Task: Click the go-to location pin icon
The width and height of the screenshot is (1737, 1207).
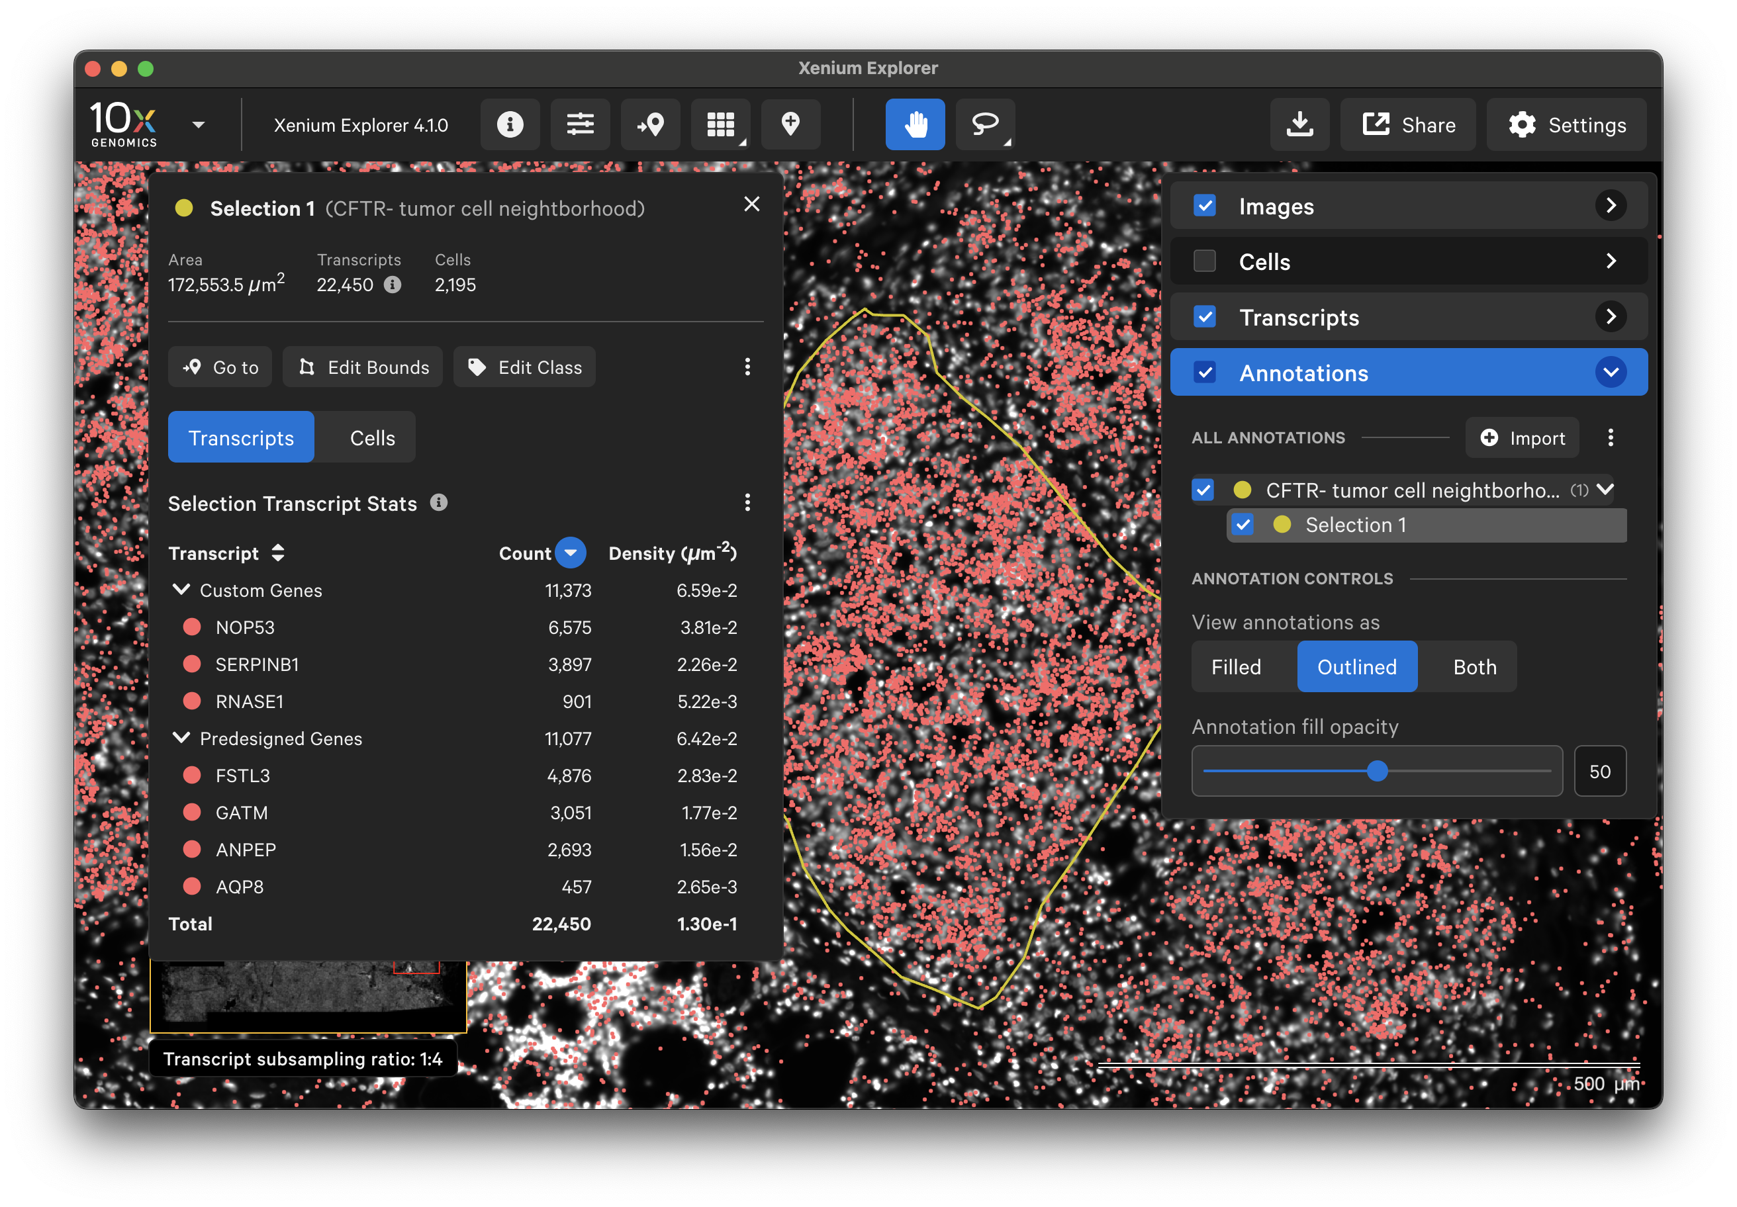Action: (650, 125)
